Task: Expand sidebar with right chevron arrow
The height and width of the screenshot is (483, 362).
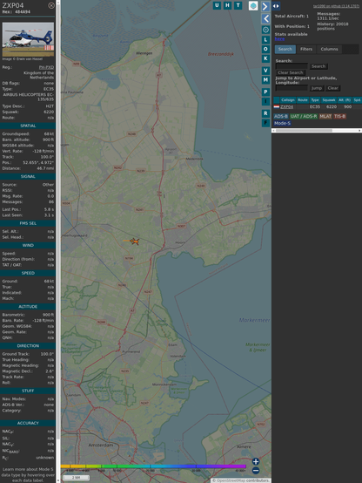Action: click(265, 6)
